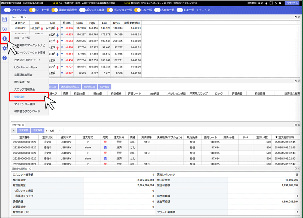Click the information icon in left sidebar
Image resolution: width=303 pixels, height=218 pixels.
(x=4, y=39)
